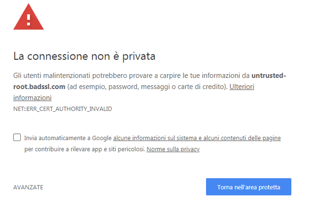Open the 'Ulteriori' link at line end

(242, 87)
